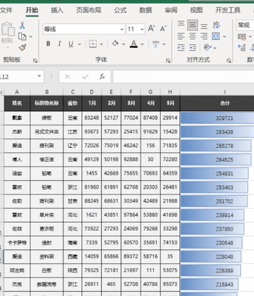Click the Borders icon
The image size is (254, 296).
tap(93, 44)
